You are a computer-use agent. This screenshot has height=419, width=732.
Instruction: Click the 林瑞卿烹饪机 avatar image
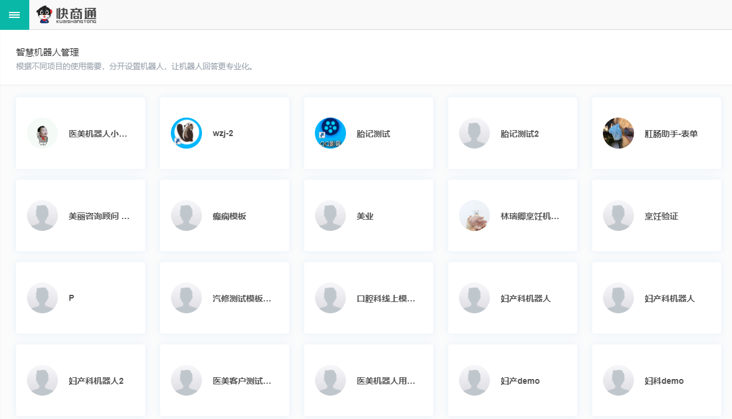coord(474,215)
